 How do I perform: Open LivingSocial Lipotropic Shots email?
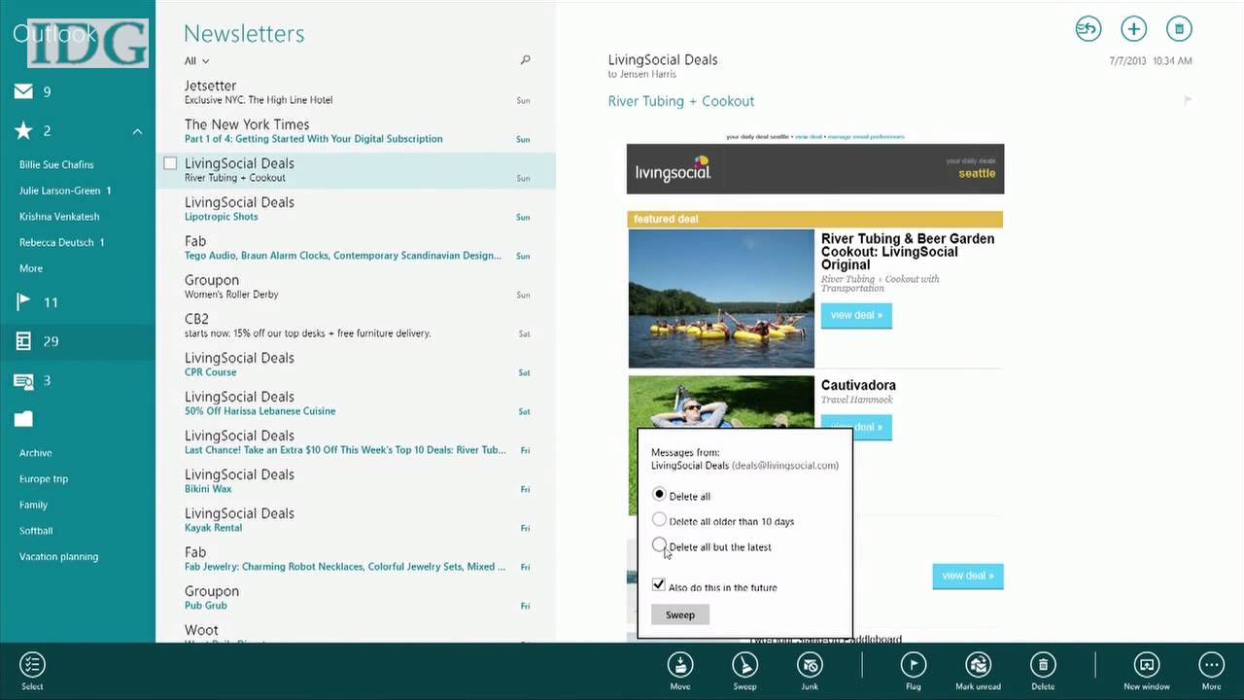[x=356, y=209]
